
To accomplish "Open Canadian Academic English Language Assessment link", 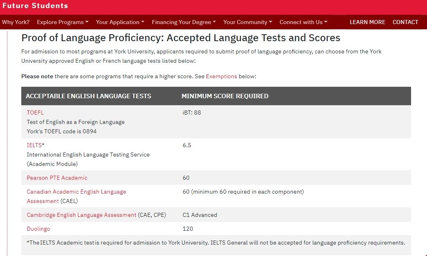I will pos(76,192).
